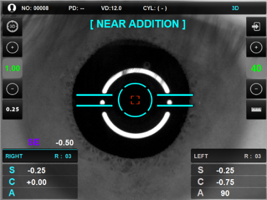The width and height of the screenshot is (267, 200).
Task: Click the green 40 distance value
Action: (256, 68)
